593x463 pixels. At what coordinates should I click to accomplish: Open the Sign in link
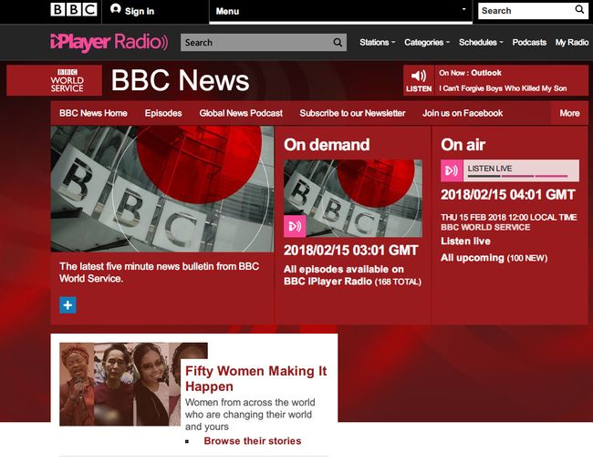point(140,11)
